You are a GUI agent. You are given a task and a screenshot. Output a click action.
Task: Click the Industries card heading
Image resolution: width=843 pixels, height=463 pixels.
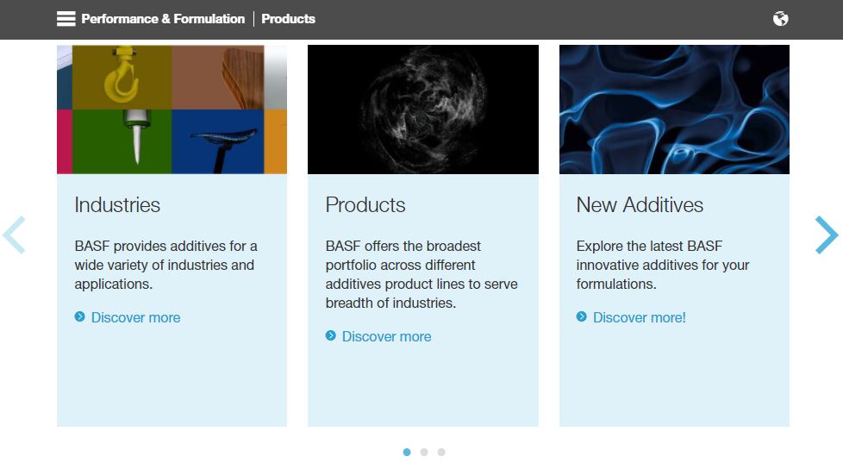coord(117,205)
